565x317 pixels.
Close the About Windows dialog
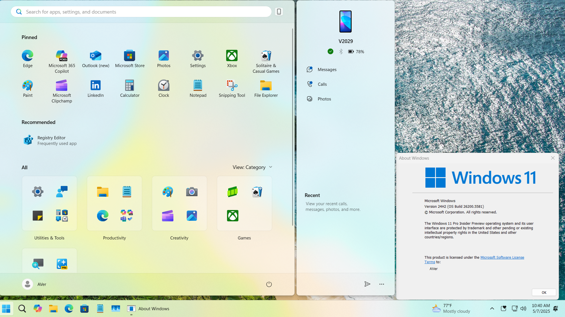[553, 158]
